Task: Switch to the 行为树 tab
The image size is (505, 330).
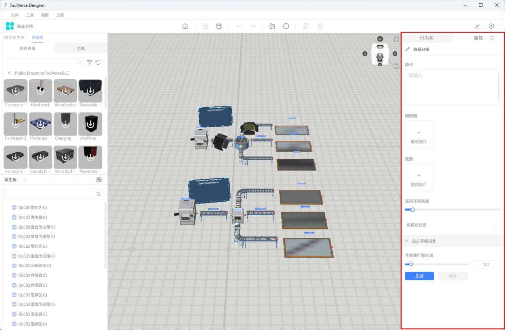Action: [427, 38]
